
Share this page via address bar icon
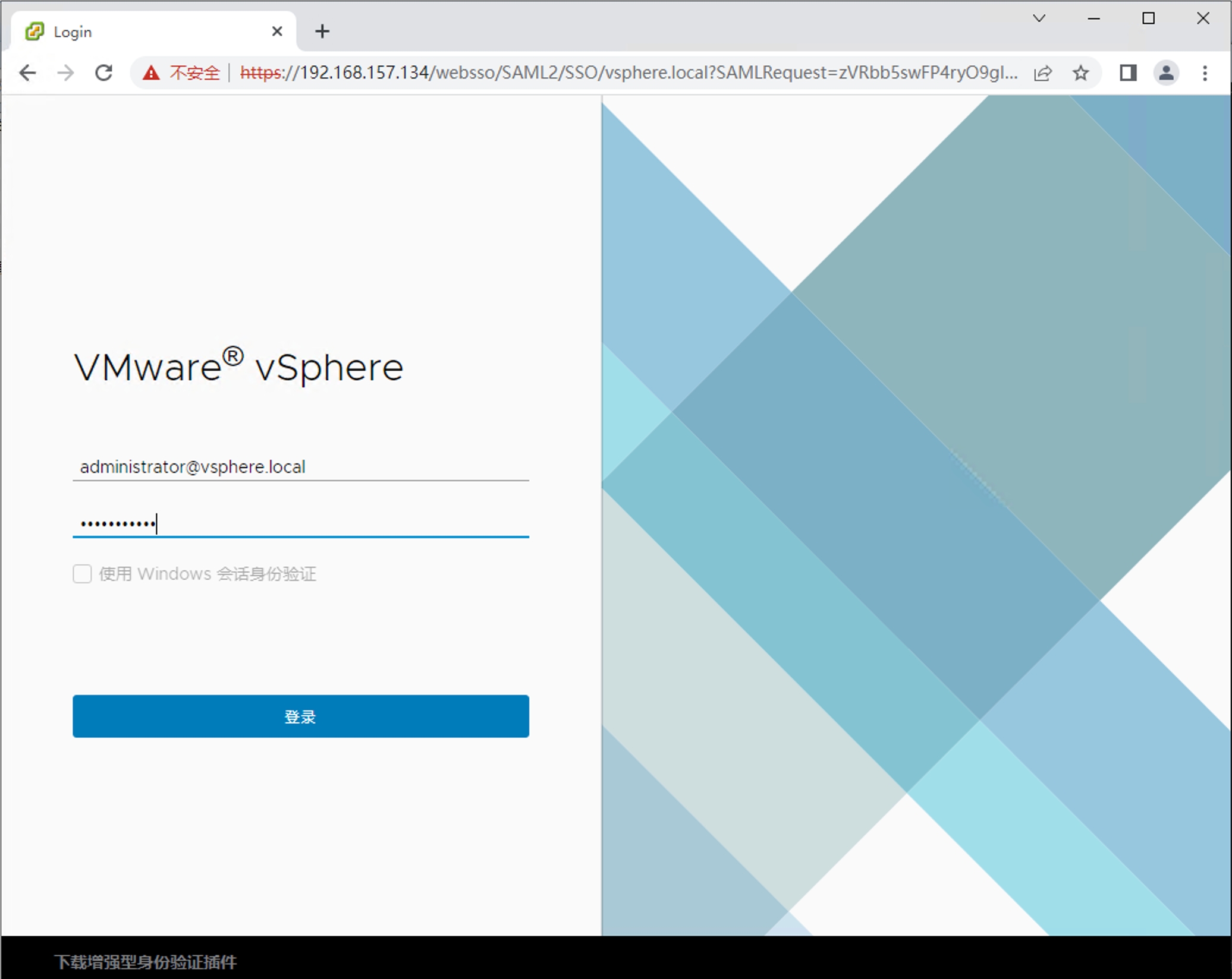(x=1043, y=72)
